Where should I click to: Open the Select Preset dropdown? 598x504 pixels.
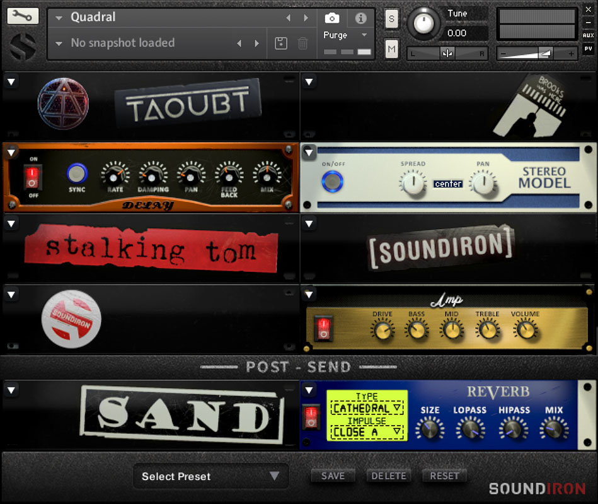[x=210, y=476]
